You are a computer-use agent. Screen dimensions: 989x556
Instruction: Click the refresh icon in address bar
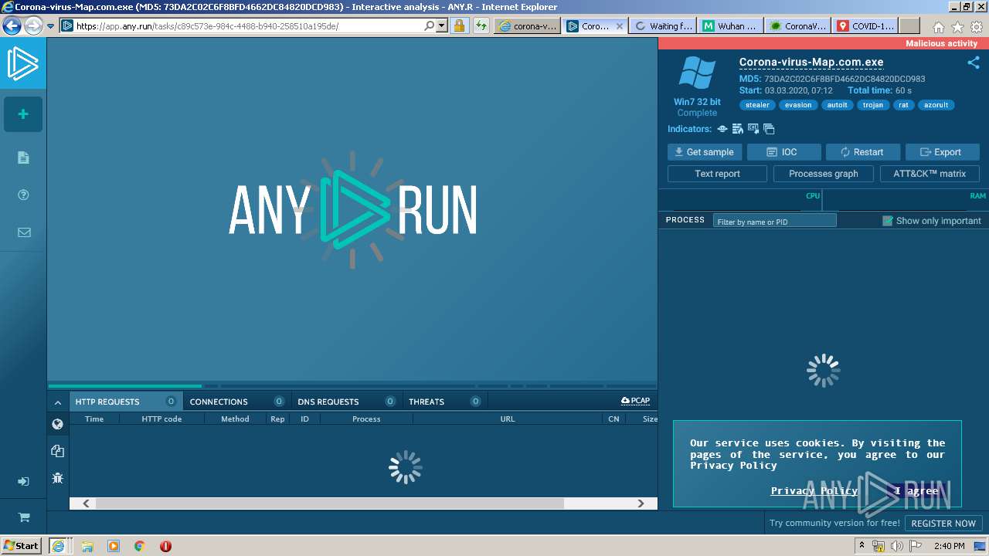(x=481, y=25)
